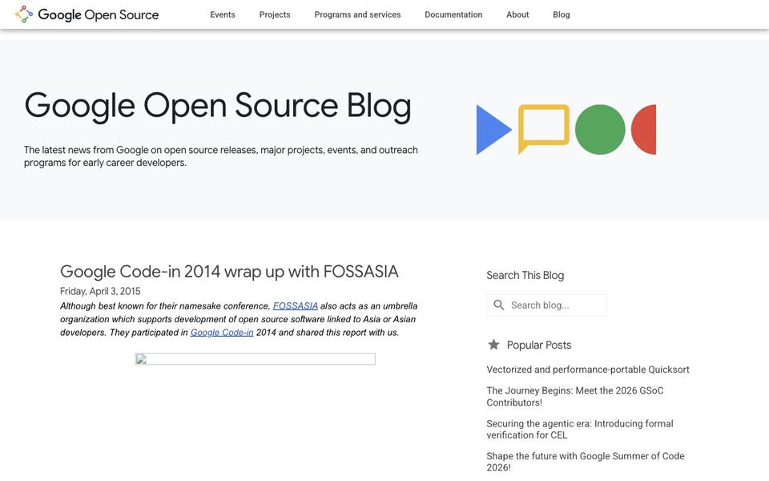Click the blue triangle shape in the banner
The height and width of the screenshot is (481, 769).
(x=494, y=130)
